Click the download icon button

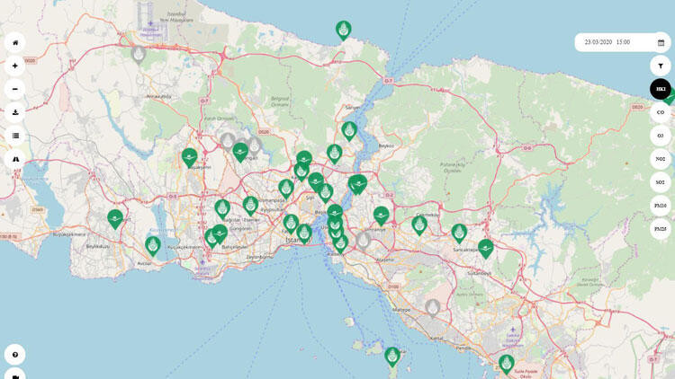coord(14,112)
